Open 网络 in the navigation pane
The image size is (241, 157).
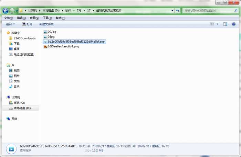pos(12,119)
